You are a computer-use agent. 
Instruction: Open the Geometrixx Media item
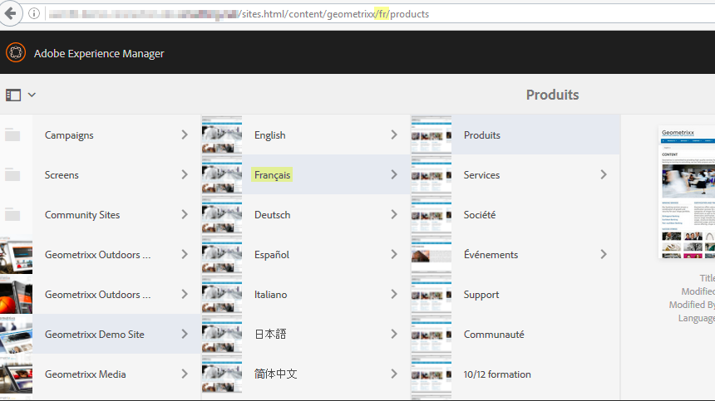click(x=86, y=374)
